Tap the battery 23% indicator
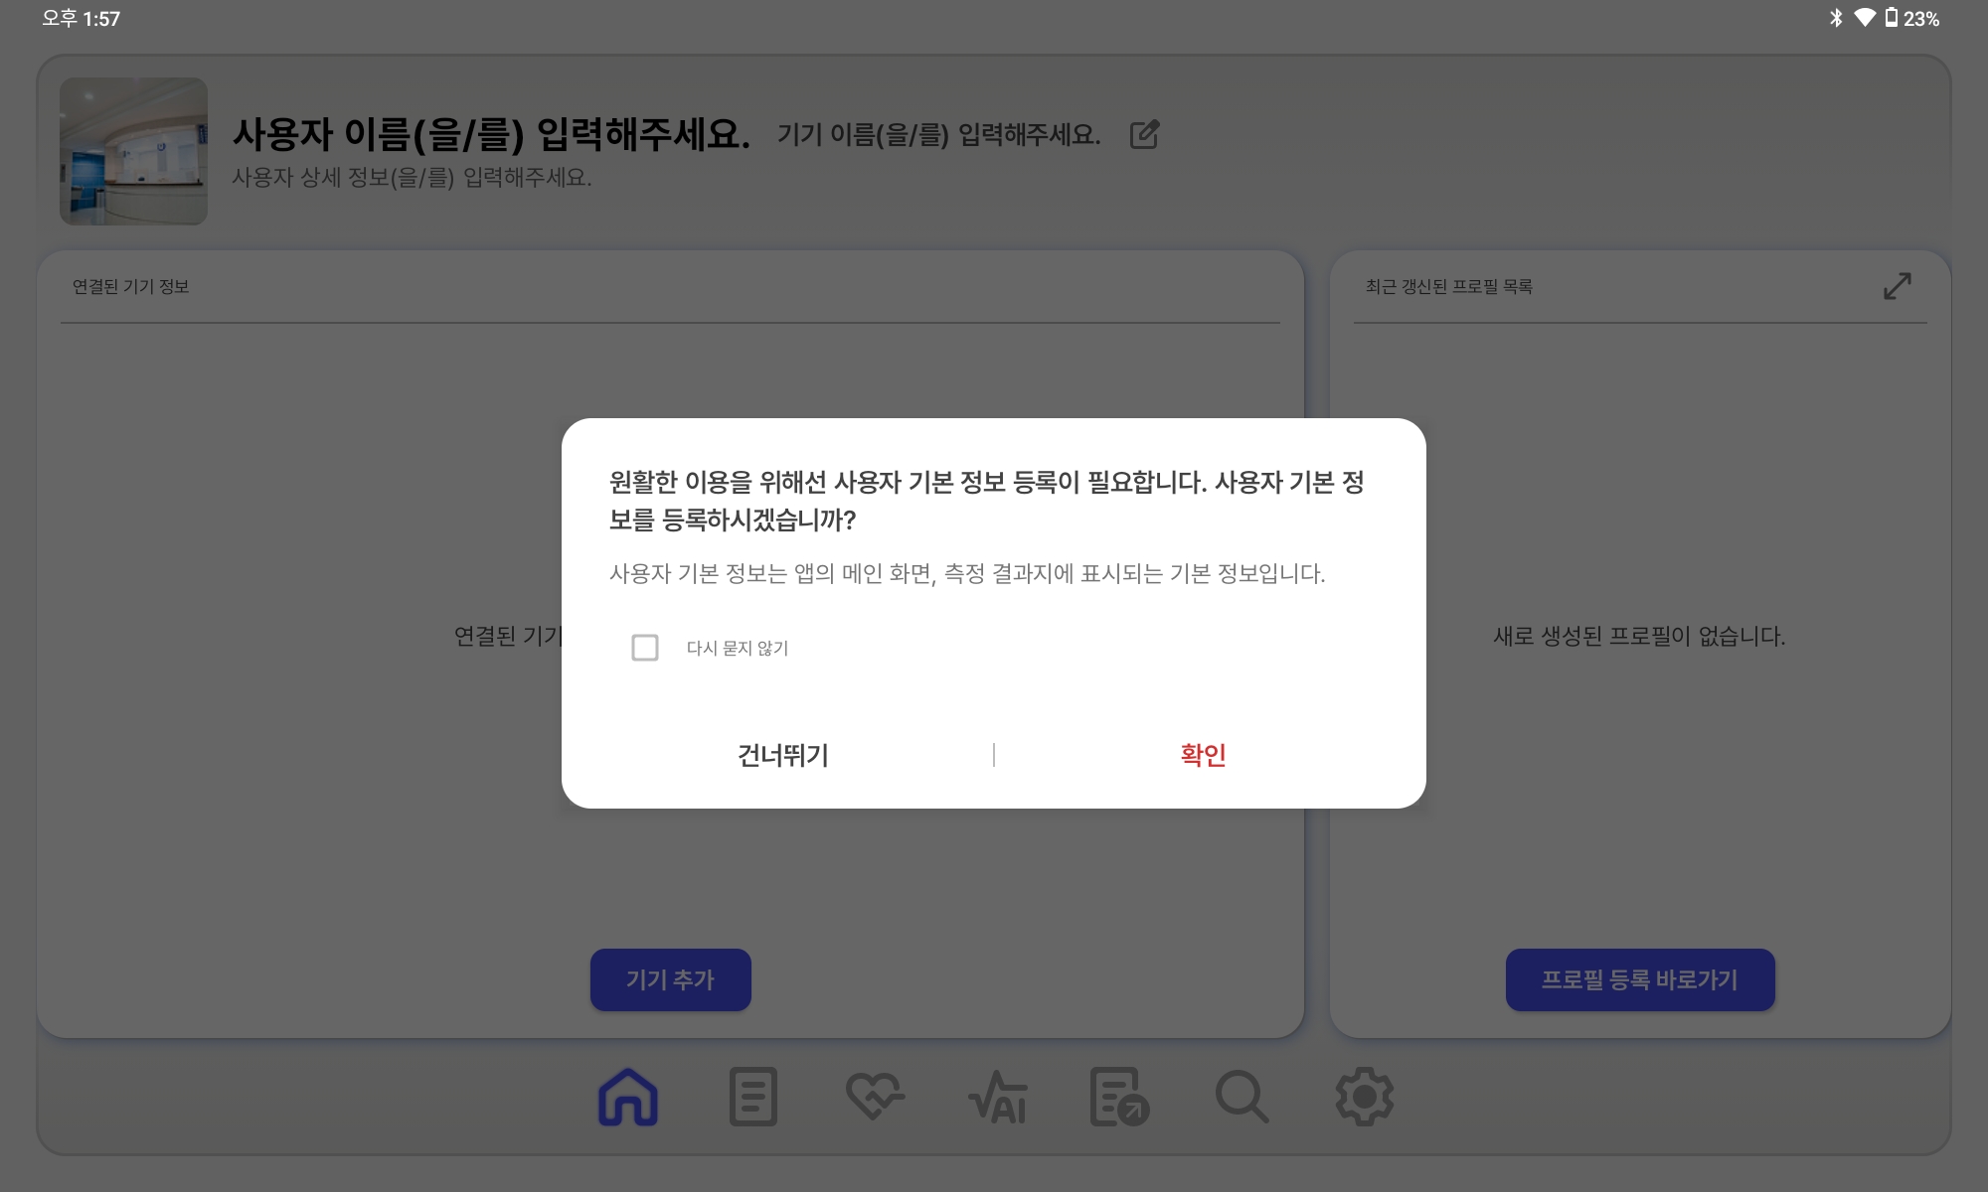The height and width of the screenshot is (1192, 1988). [1912, 18]
